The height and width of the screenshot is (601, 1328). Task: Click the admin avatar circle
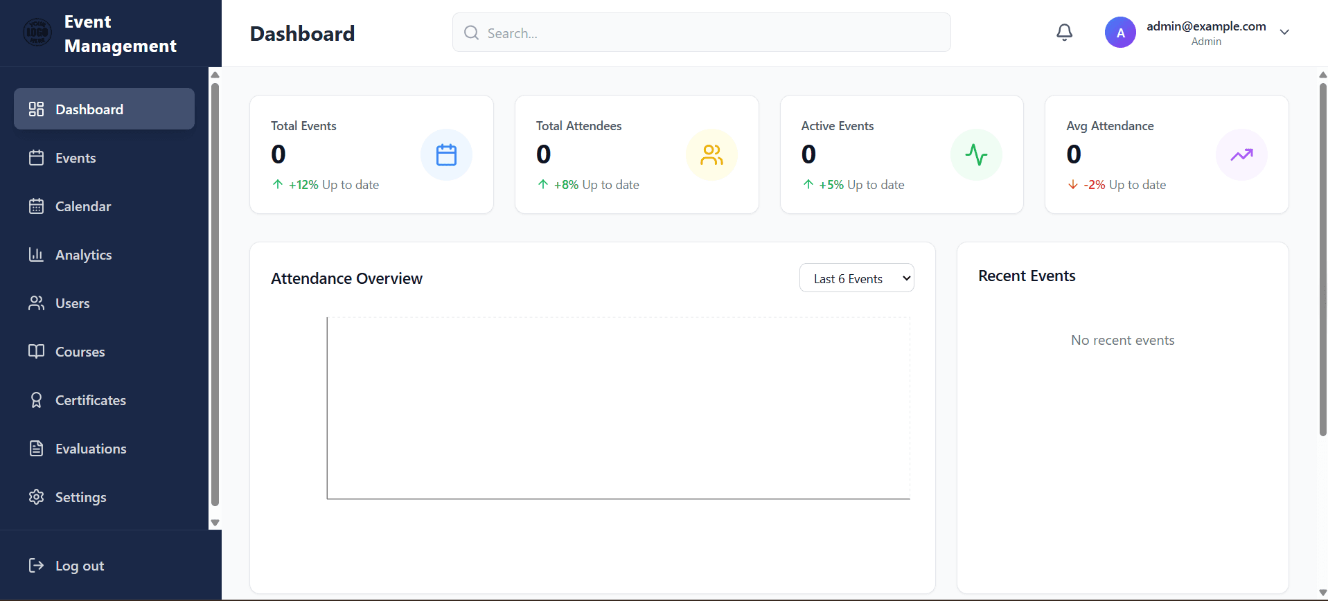click(1120, 33)
